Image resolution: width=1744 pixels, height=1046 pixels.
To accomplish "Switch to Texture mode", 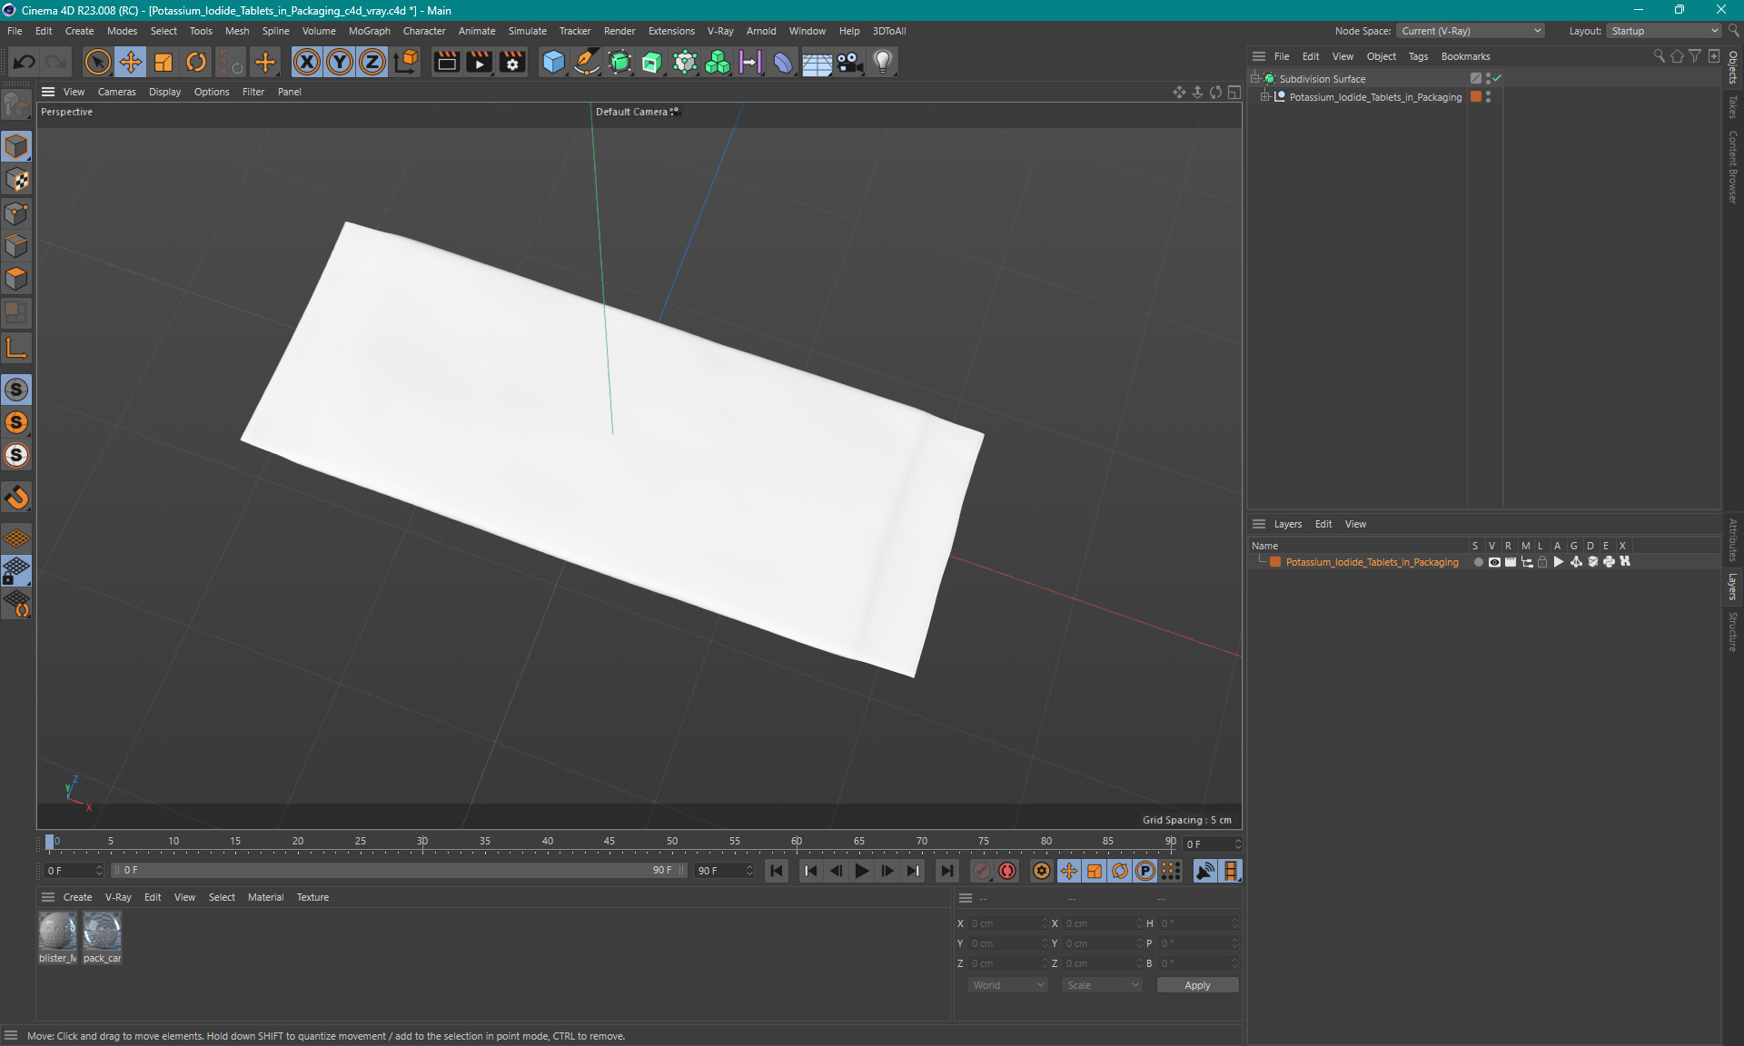I will [16, 180].
